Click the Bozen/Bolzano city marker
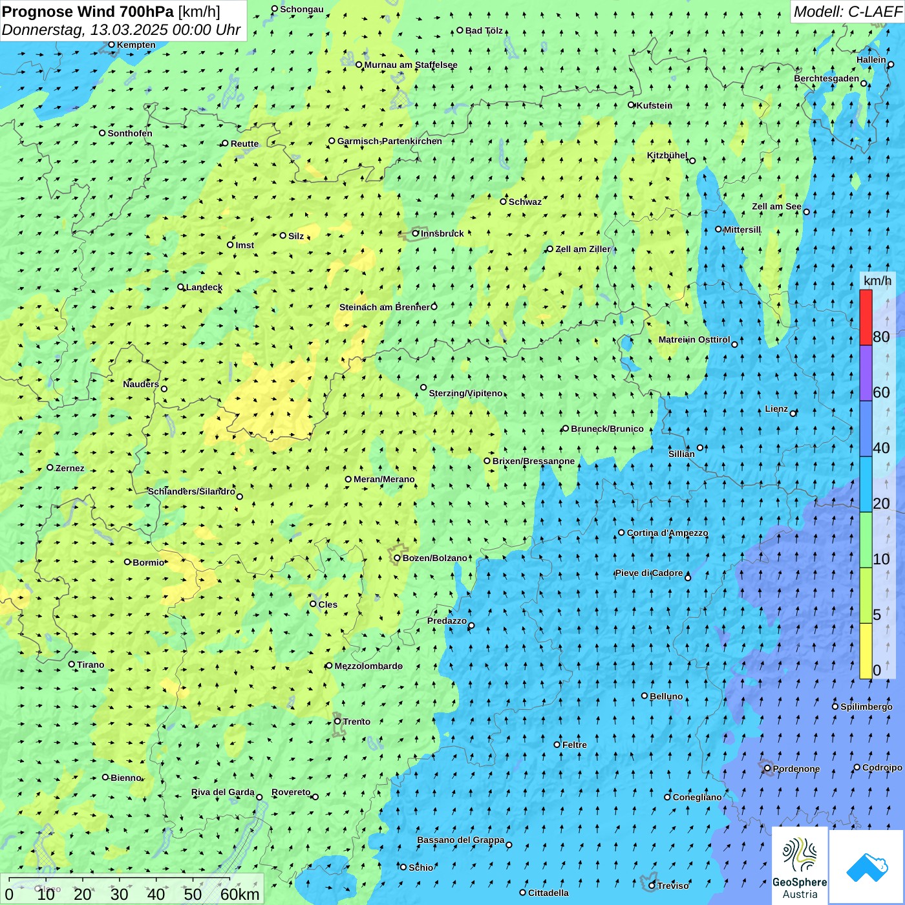Image resolution: width=905 pixels, height=905 pixels. (398, 558)
